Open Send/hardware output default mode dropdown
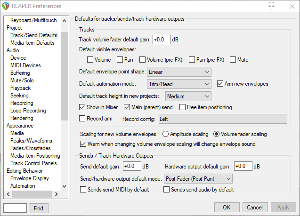 [x=198, y=178]
